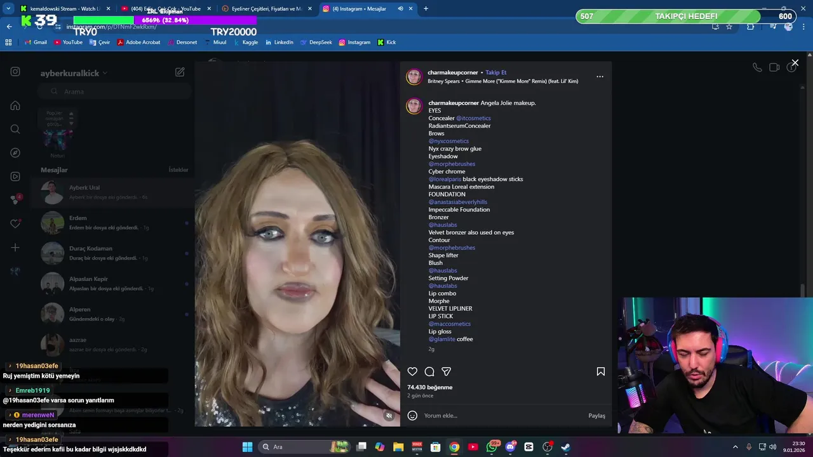This screenshot has height=457, width=813.
Task: Open chat with Ayberk Ural
Action: (112, 192)
